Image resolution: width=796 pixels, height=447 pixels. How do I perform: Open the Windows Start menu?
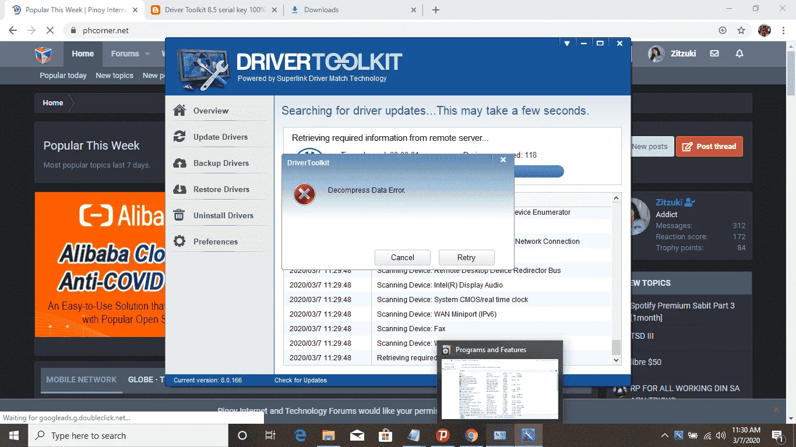pyautogui.click(x=13, y=435)
